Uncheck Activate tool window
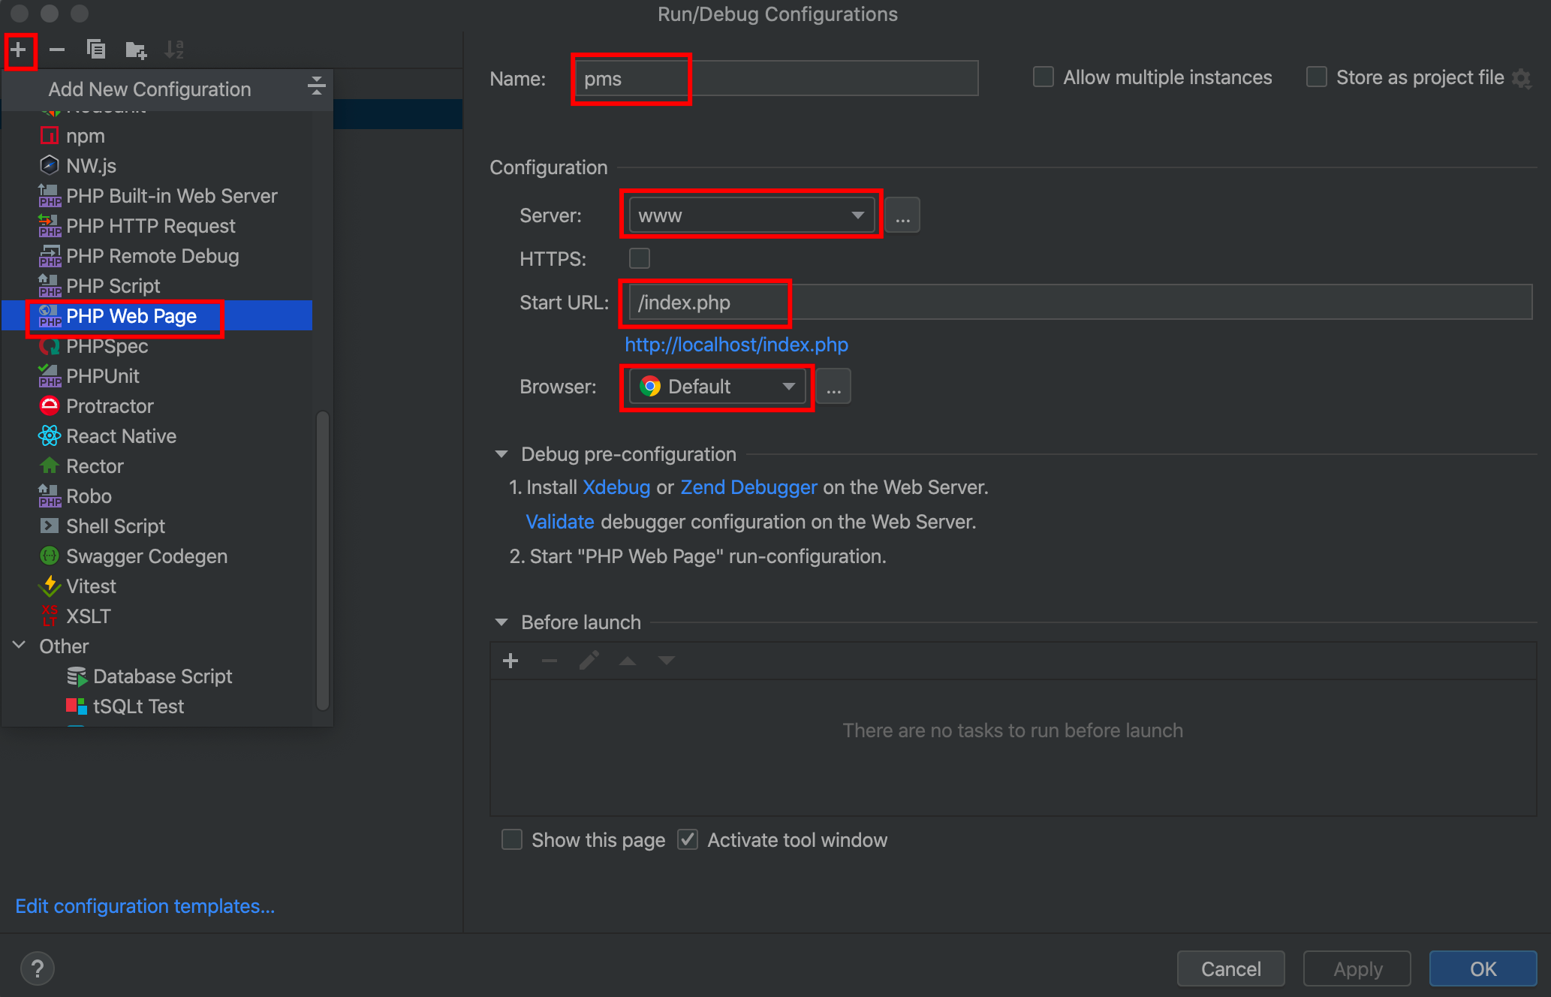Viewport: 1551px width, 997px height. [x=688, y=839]
